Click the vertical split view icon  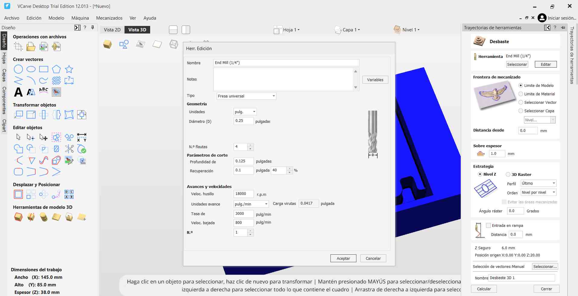(x=186, y=30)
